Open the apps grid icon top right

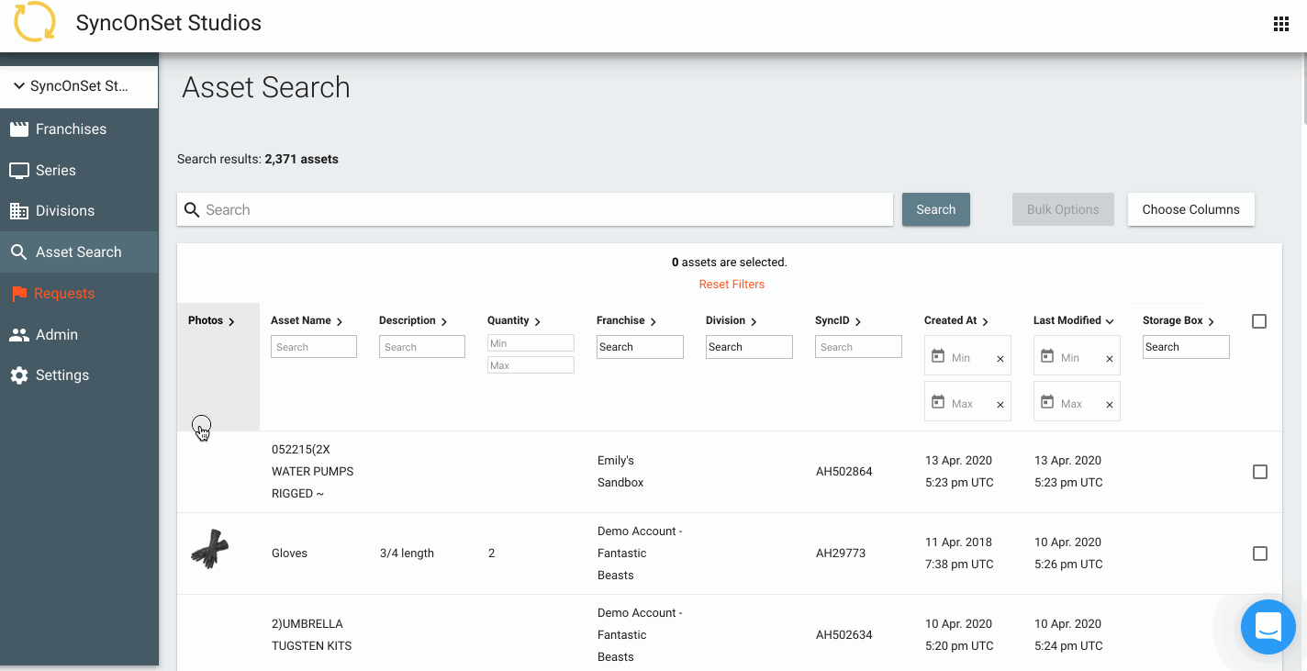point(1281,23)
